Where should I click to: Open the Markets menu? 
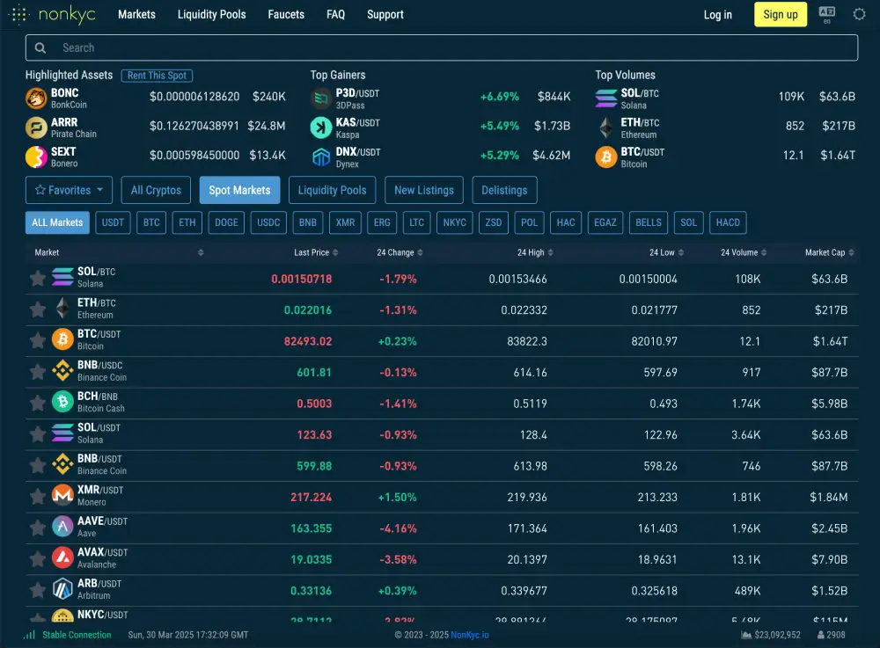pyautogui.click(x=136, y=15)
